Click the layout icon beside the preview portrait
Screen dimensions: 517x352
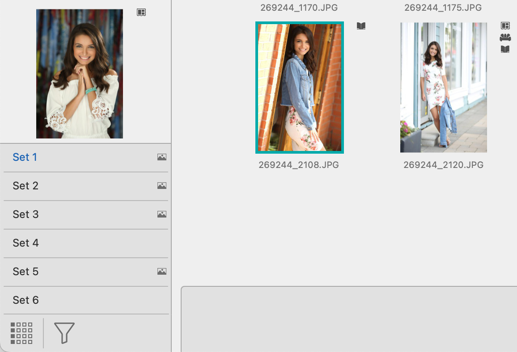tap(141, 13)
